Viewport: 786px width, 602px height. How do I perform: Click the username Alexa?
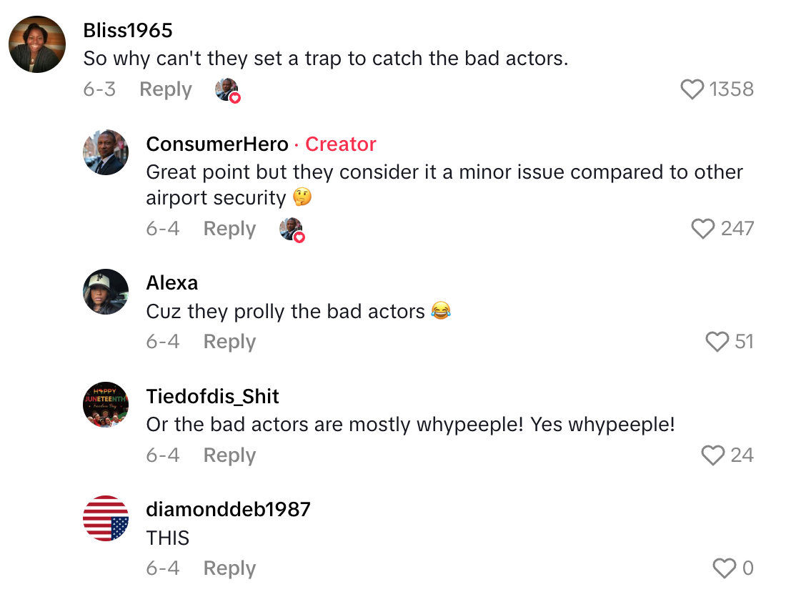pyautogui.click(x=171, y=282)
